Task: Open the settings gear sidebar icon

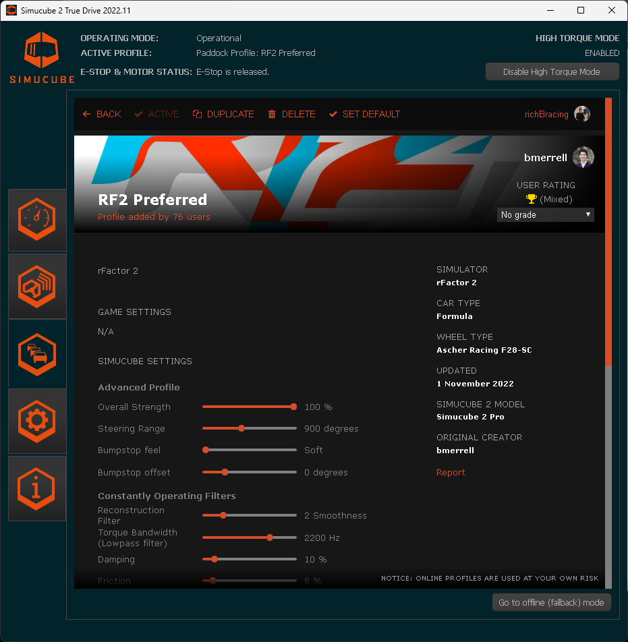Action: (x=37, y=421)
